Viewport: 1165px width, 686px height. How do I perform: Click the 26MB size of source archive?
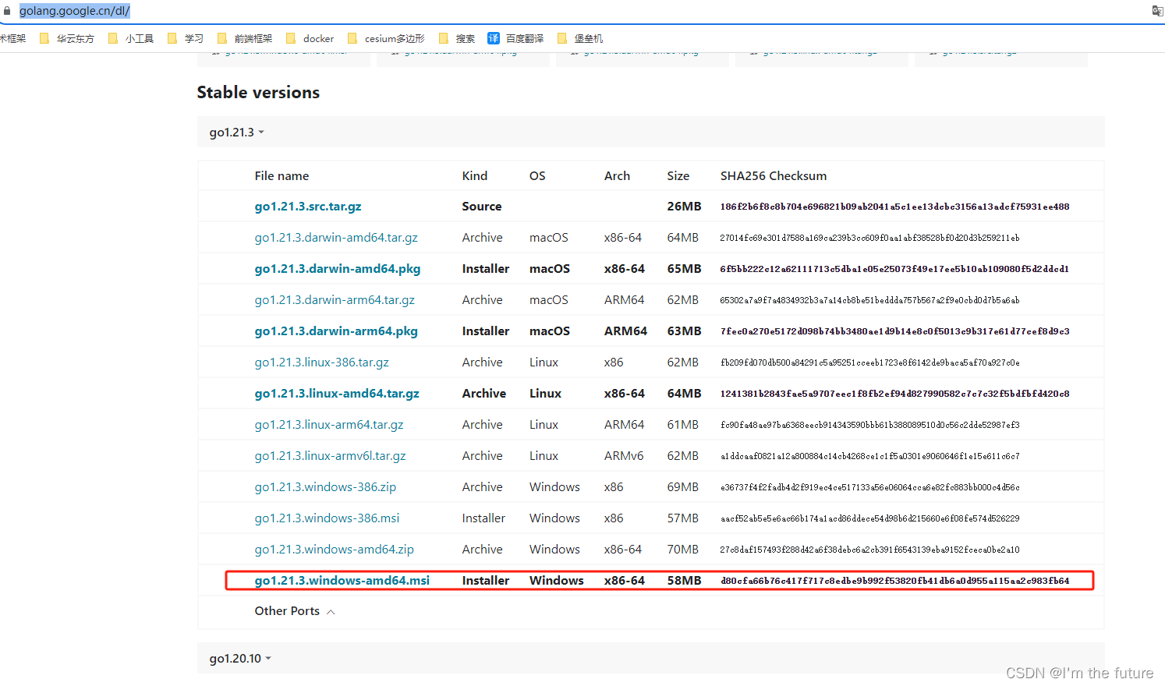[x=684, y=207]
